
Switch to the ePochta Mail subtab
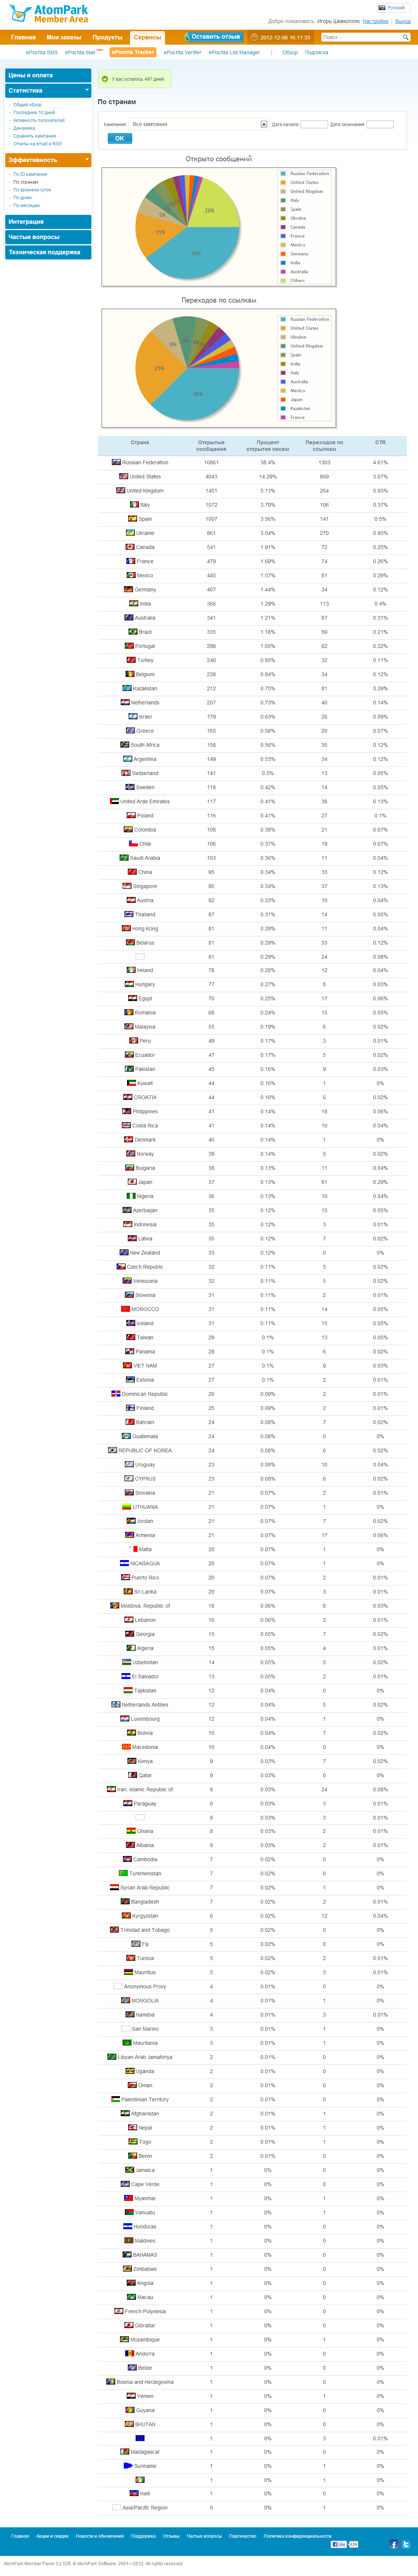click(x=80, y=52)
